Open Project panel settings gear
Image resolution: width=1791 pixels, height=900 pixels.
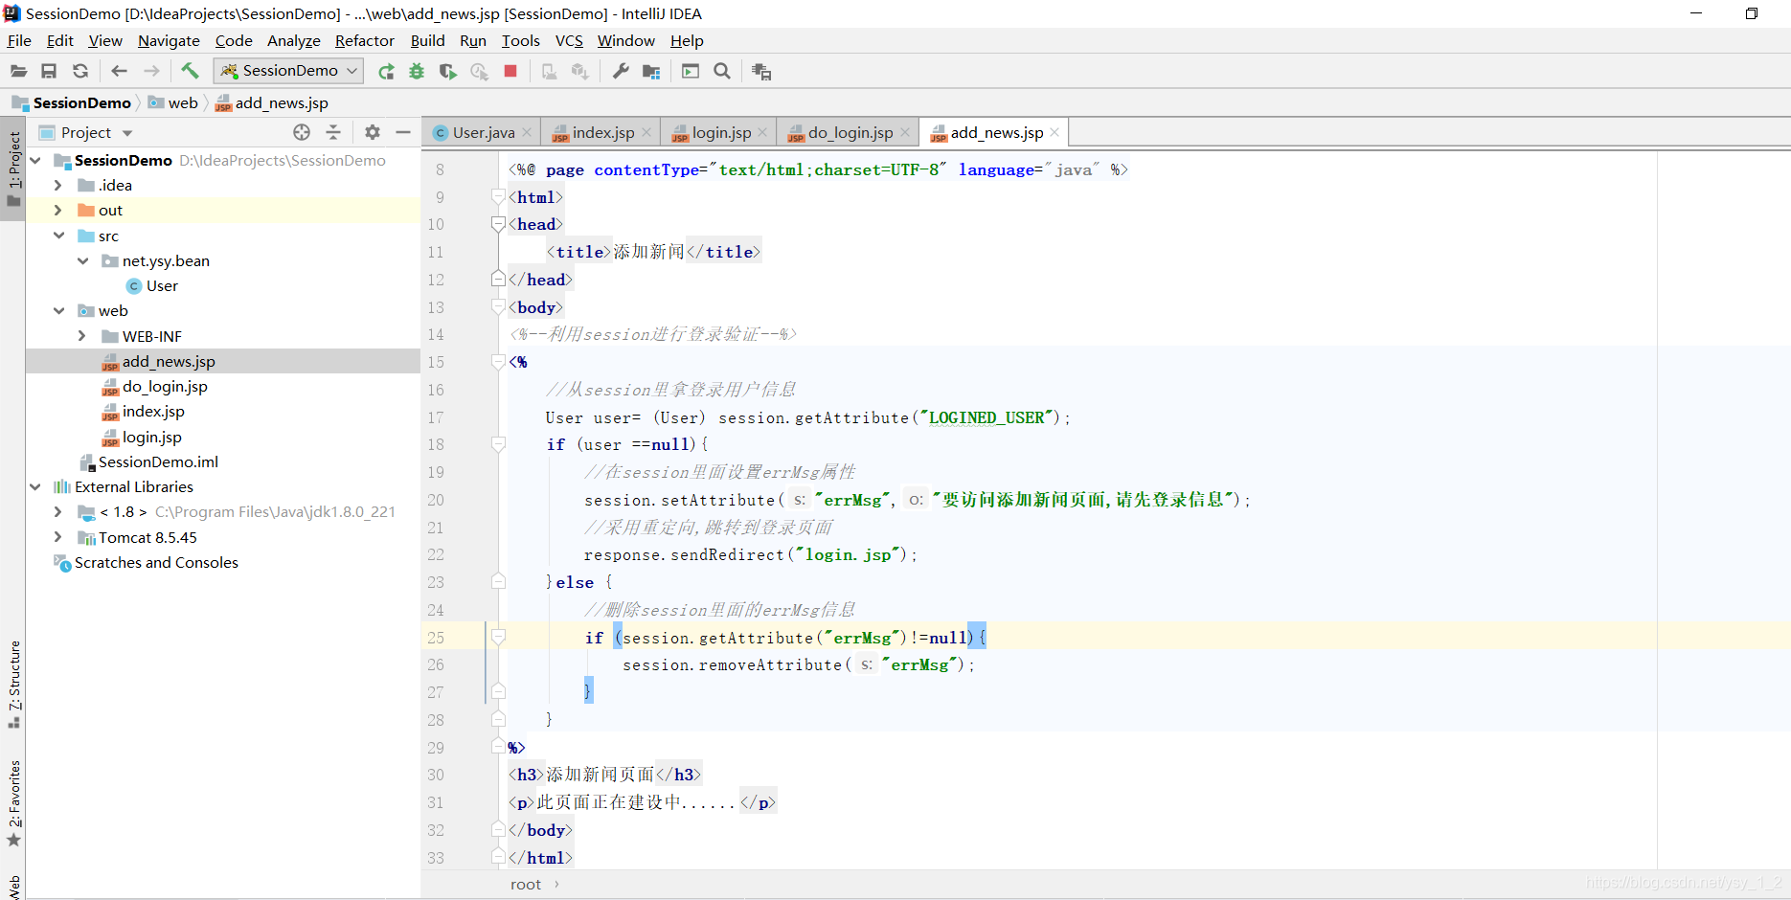click(x=373, y=132)
